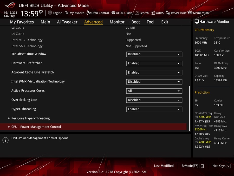The image size is (234, 176).
Task: Launch MemTest86 icon
Action: click(x=190, y=13)
